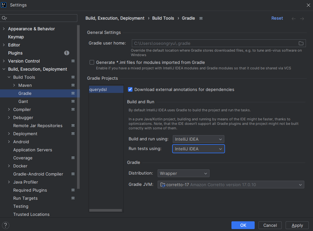Viewport: 313px width, 231px height.
Task: Click the Gradle projects list horizontal scrollbar
Action: click(106, 210)
